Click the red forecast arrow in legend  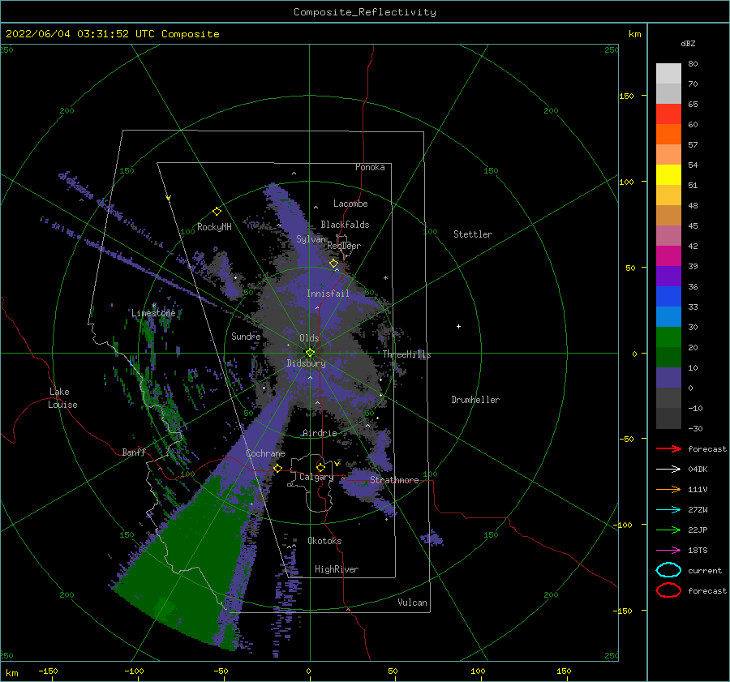668,448
